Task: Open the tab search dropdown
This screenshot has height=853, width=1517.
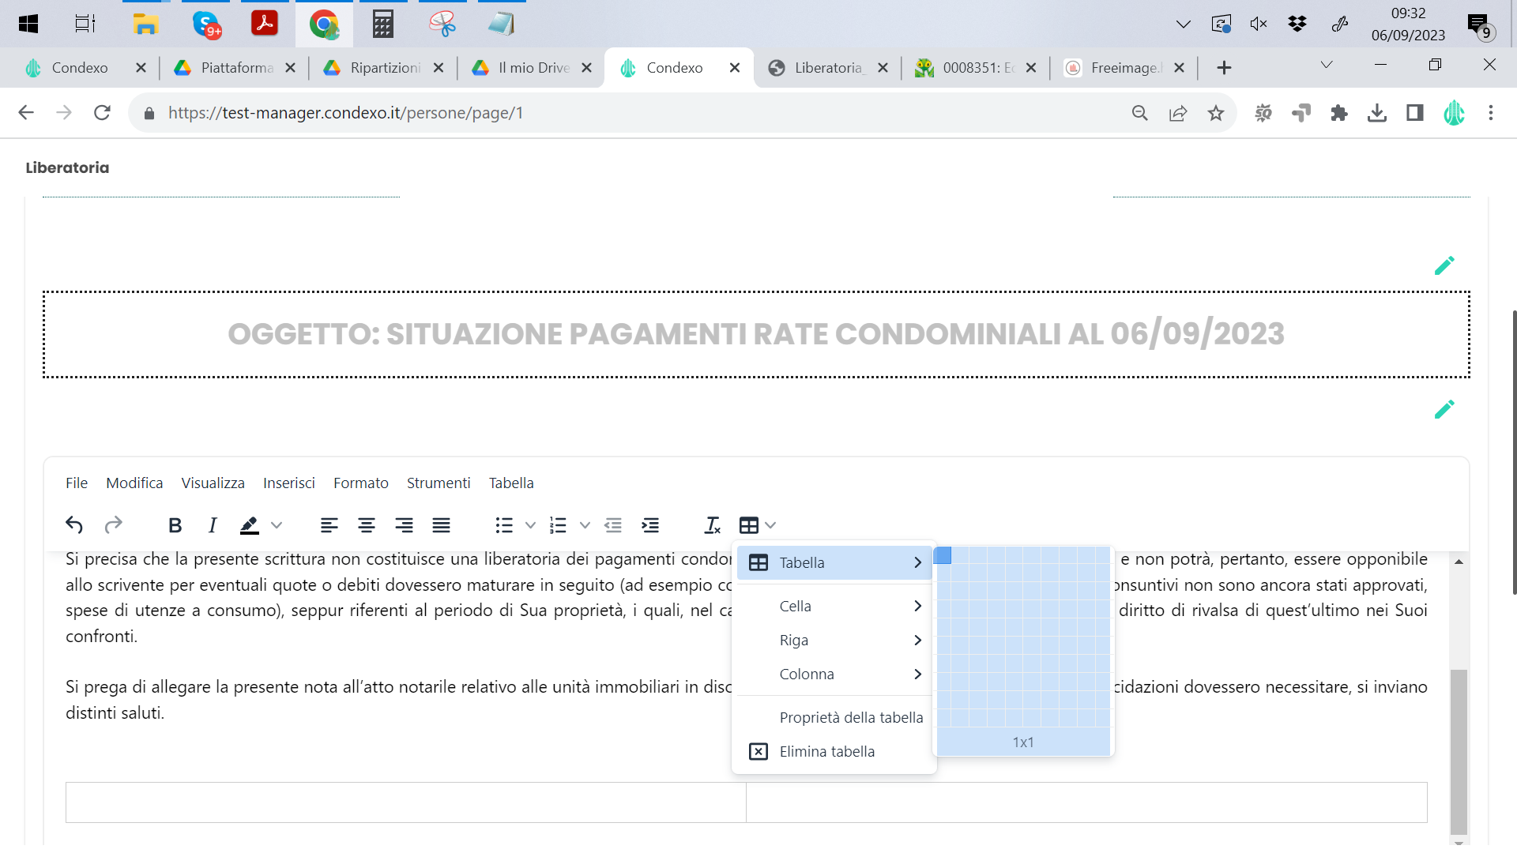Action: [1327, 65]
